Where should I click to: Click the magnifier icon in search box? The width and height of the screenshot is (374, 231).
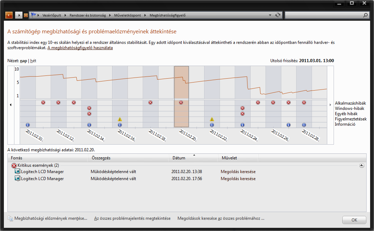click(365, 15)
